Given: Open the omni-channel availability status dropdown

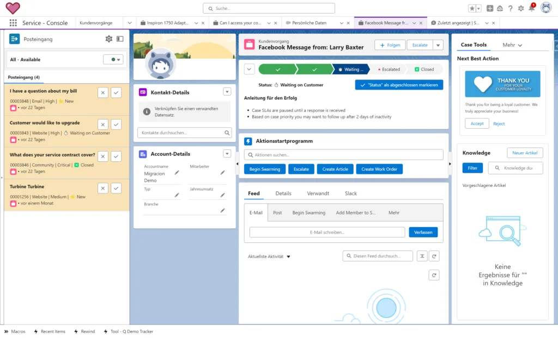Looking at the screenshot, I should coord(113,60).
